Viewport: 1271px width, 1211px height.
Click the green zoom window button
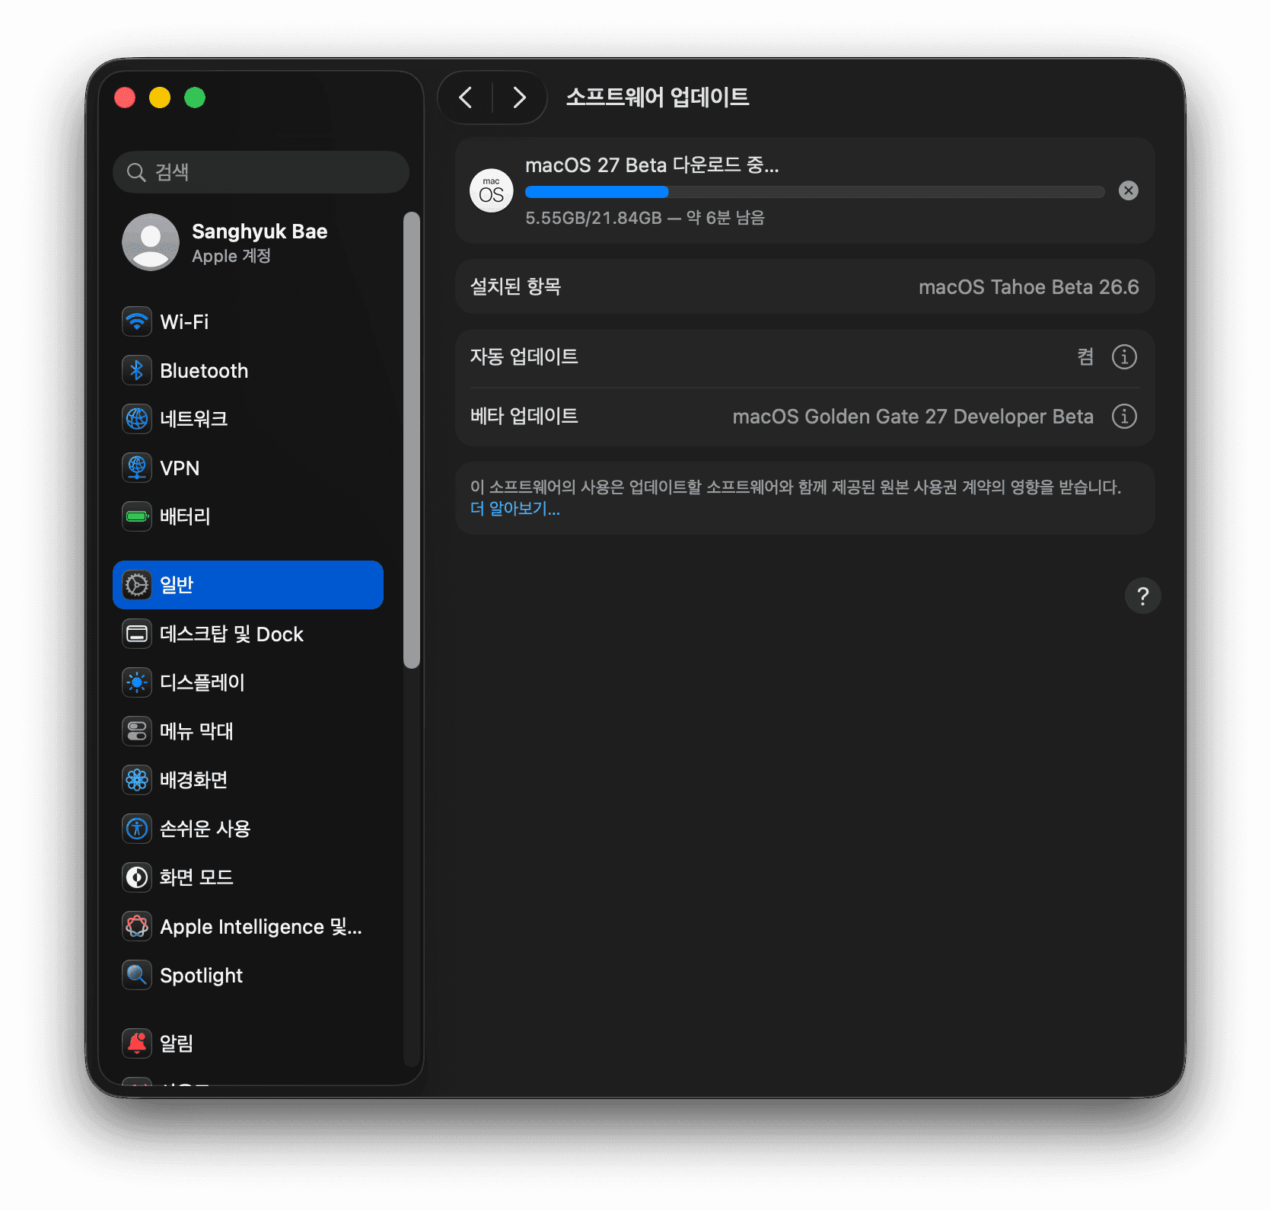click(195, 97)
